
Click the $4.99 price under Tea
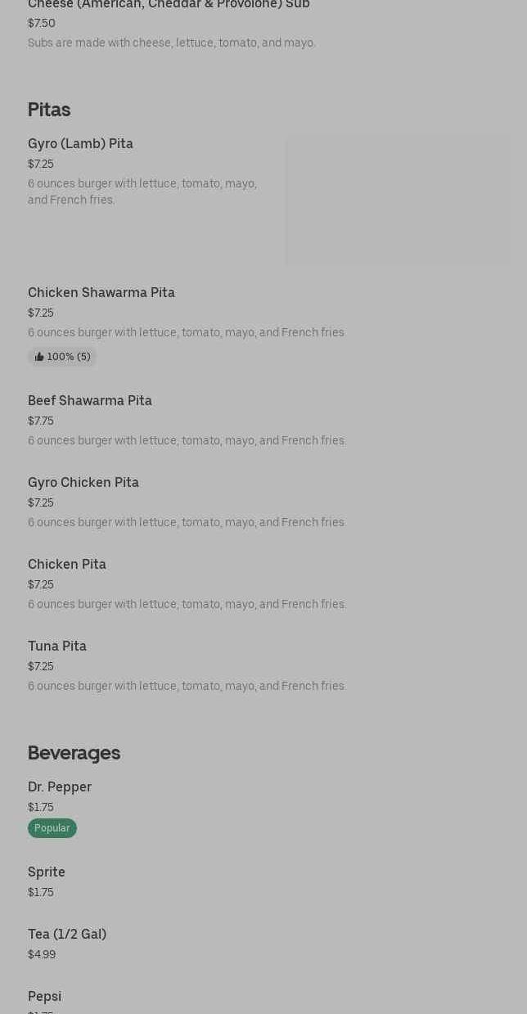[42, 954]
